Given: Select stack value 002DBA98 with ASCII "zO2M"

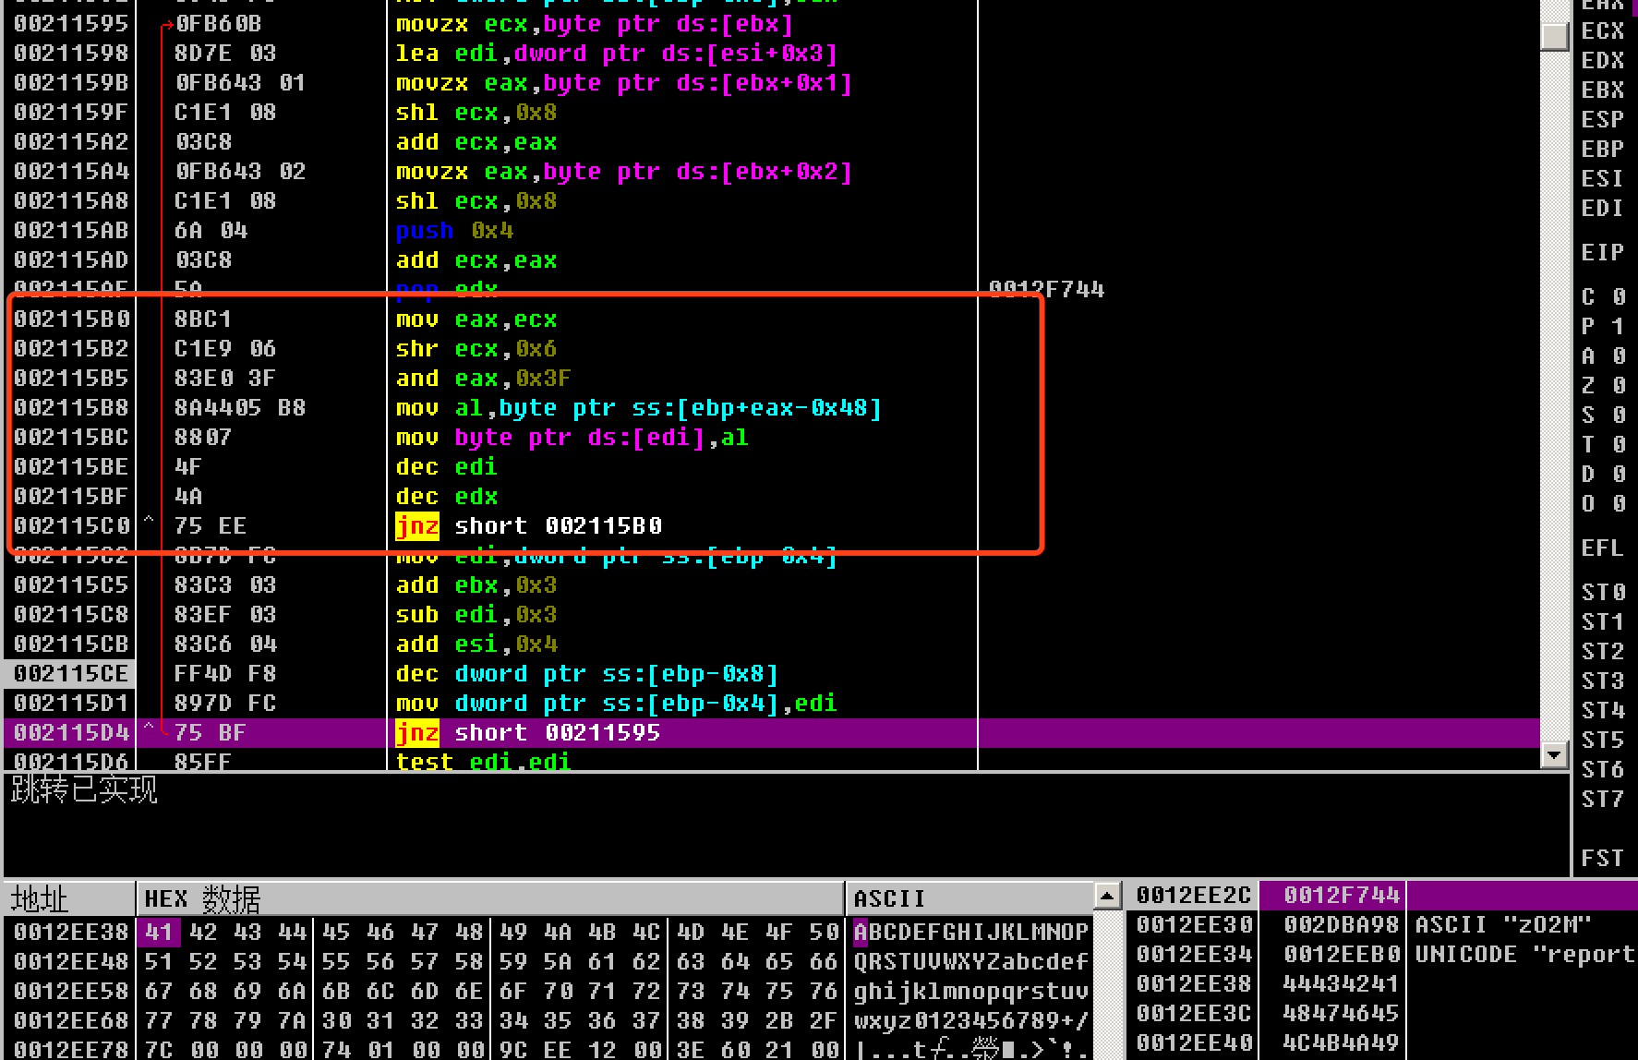Looking at the screenshot, I should pos(1342,925).
